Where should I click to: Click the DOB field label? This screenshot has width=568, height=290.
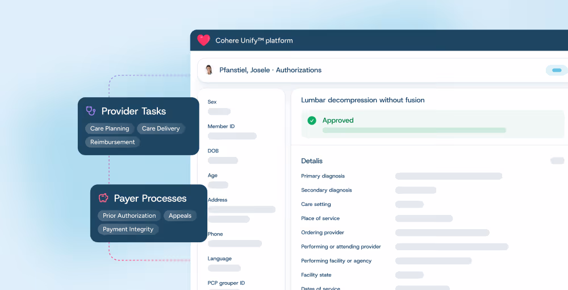(x=213, y=151)
